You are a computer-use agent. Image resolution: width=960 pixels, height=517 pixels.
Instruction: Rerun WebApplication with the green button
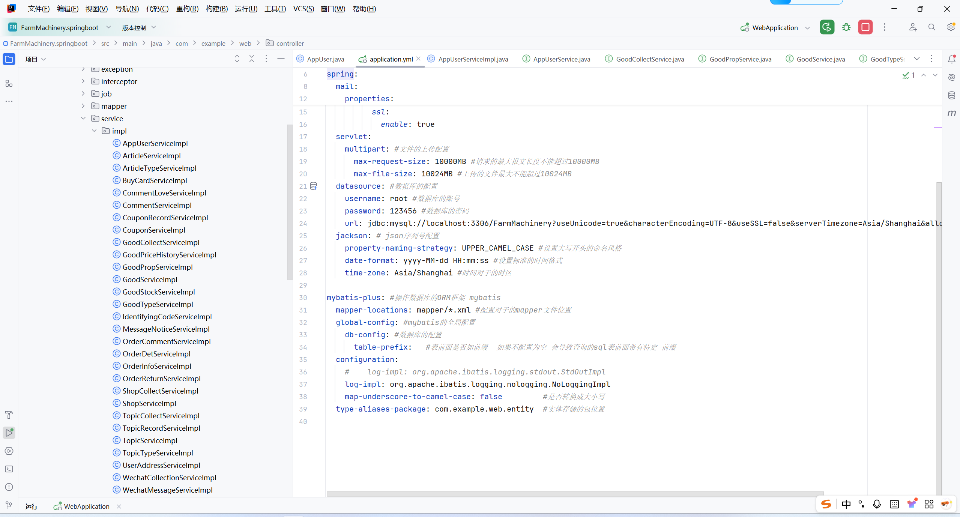pyautogui.click(x=827, y=27)
